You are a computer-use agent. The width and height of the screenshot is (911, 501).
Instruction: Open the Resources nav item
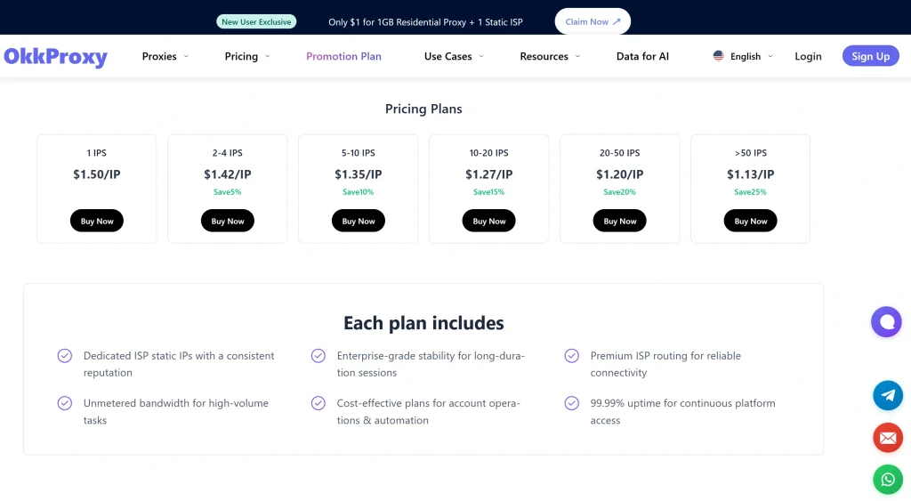(x=544, y=56)
